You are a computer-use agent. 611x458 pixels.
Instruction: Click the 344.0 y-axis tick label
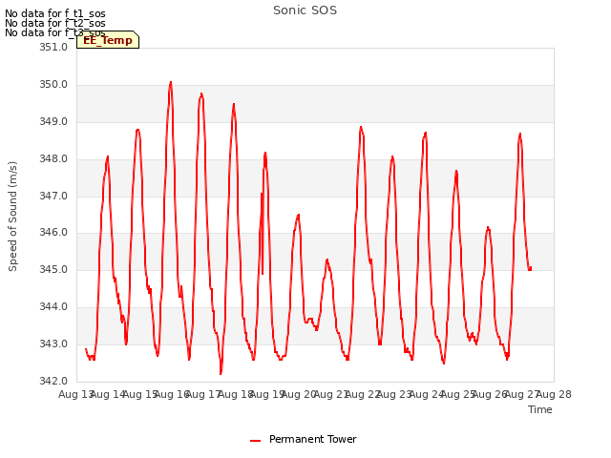point(53,307)
